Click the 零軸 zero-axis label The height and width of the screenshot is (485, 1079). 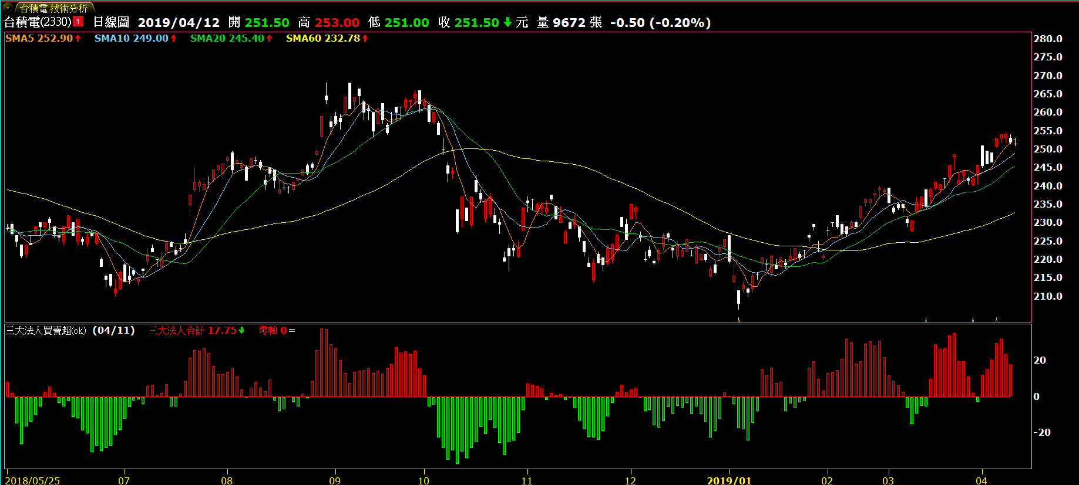pos(268,331)
